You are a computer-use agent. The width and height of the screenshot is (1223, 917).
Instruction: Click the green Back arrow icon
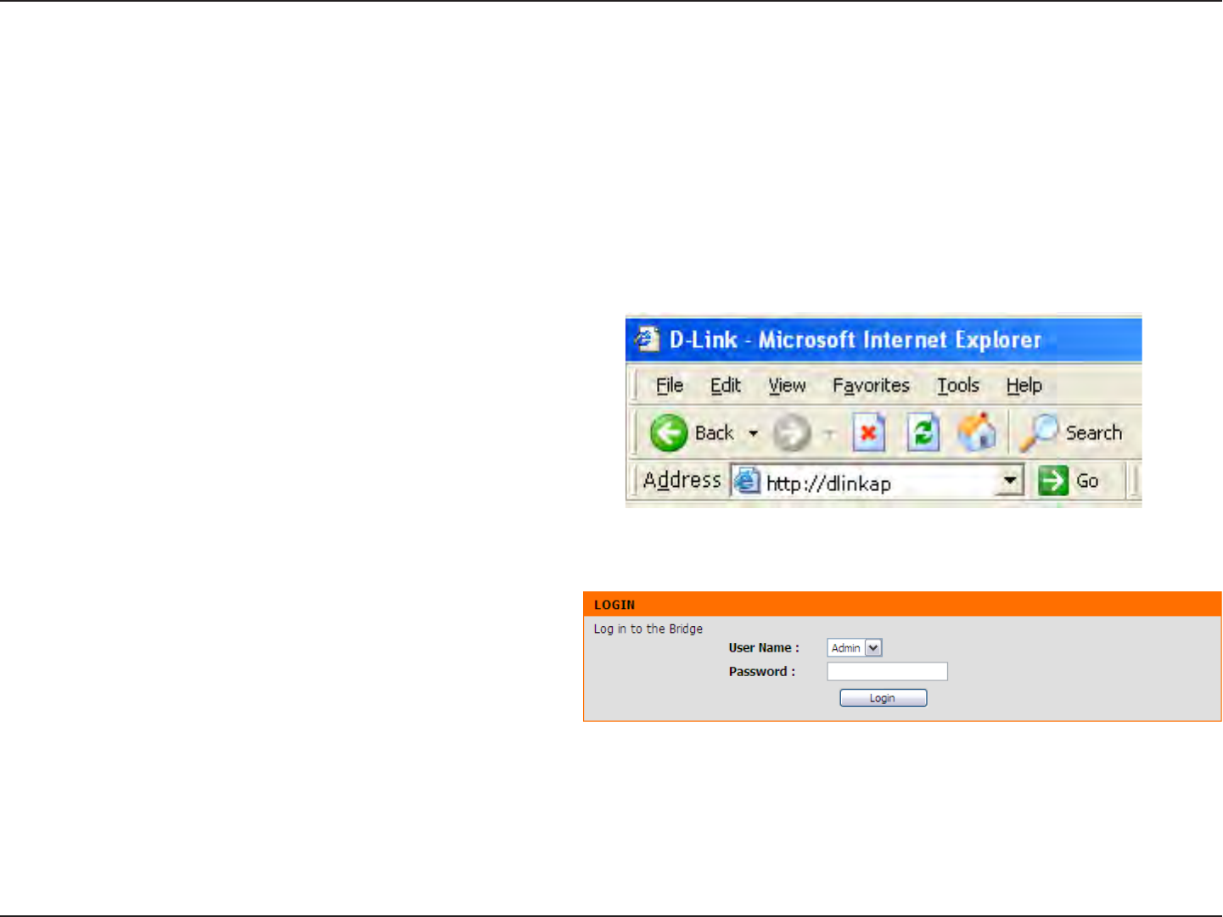[x=669, y=433]
